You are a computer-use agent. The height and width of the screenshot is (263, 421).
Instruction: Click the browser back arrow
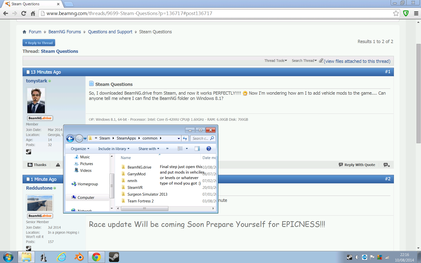(6, 13)
